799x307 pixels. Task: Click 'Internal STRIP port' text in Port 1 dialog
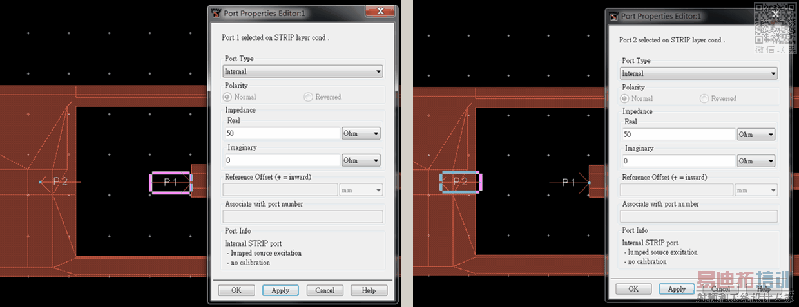tap(253, 244)
